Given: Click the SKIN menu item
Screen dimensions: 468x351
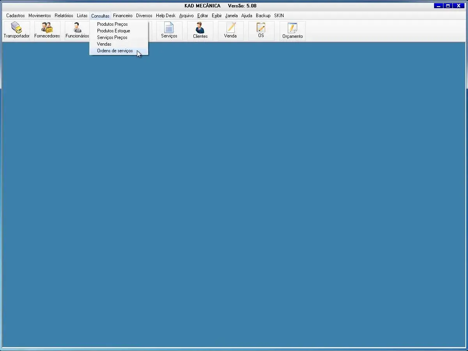Looking at the screenshot, I should [x=279, y=16].
